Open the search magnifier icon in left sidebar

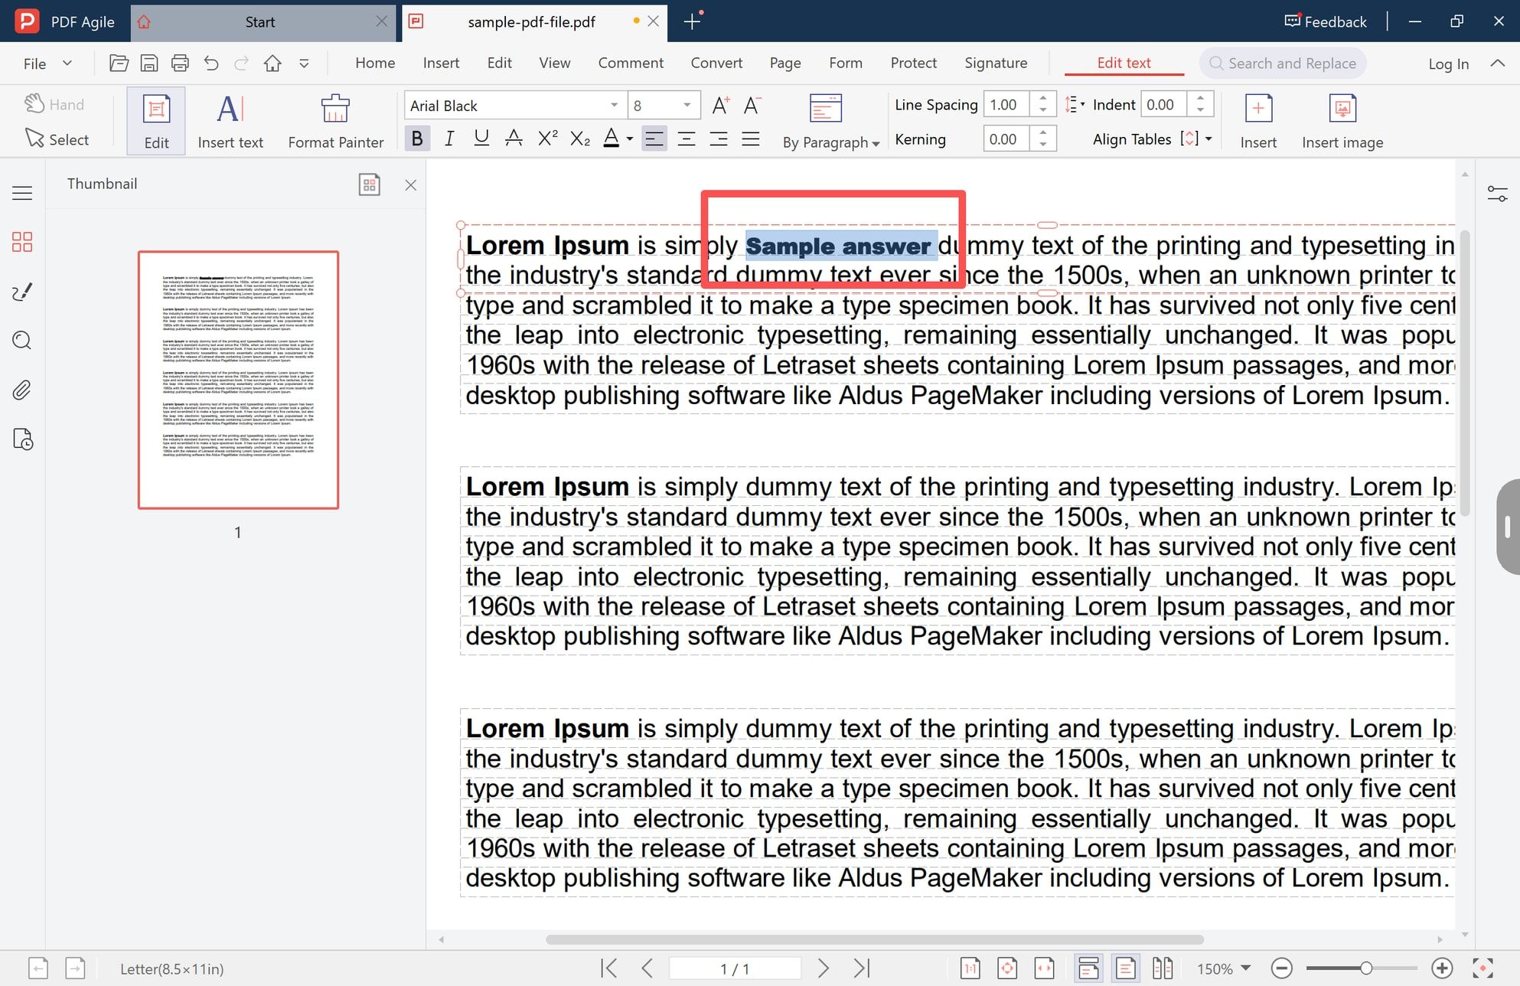tap(22, 341)
